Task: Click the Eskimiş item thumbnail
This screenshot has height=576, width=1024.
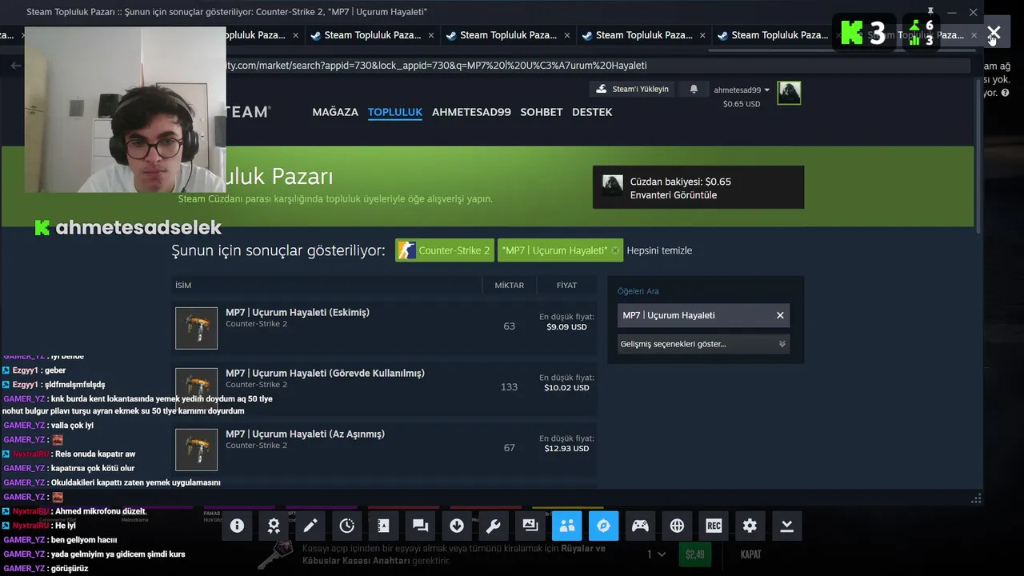Action: click(x=196, y=328)
